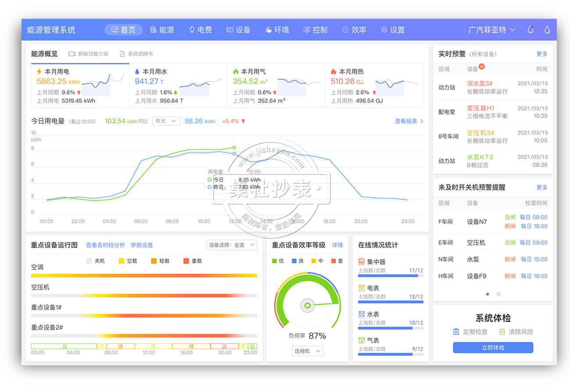
Task: Click the 集中器 concentrator icon in 在线情况统计
Action: coord(360,262)
